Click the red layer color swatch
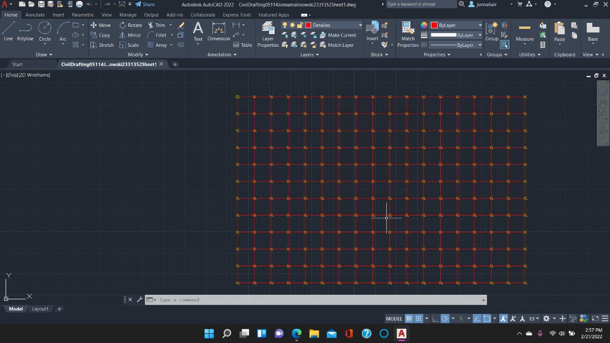 pyautogui.click(x=308, y=25)
